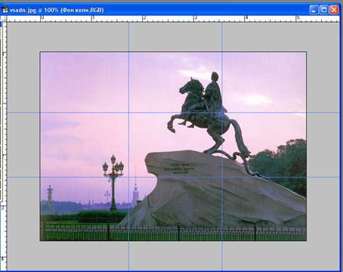
Task: Click the guide intersection on the horse statue
Action: [x=222, y=113]
